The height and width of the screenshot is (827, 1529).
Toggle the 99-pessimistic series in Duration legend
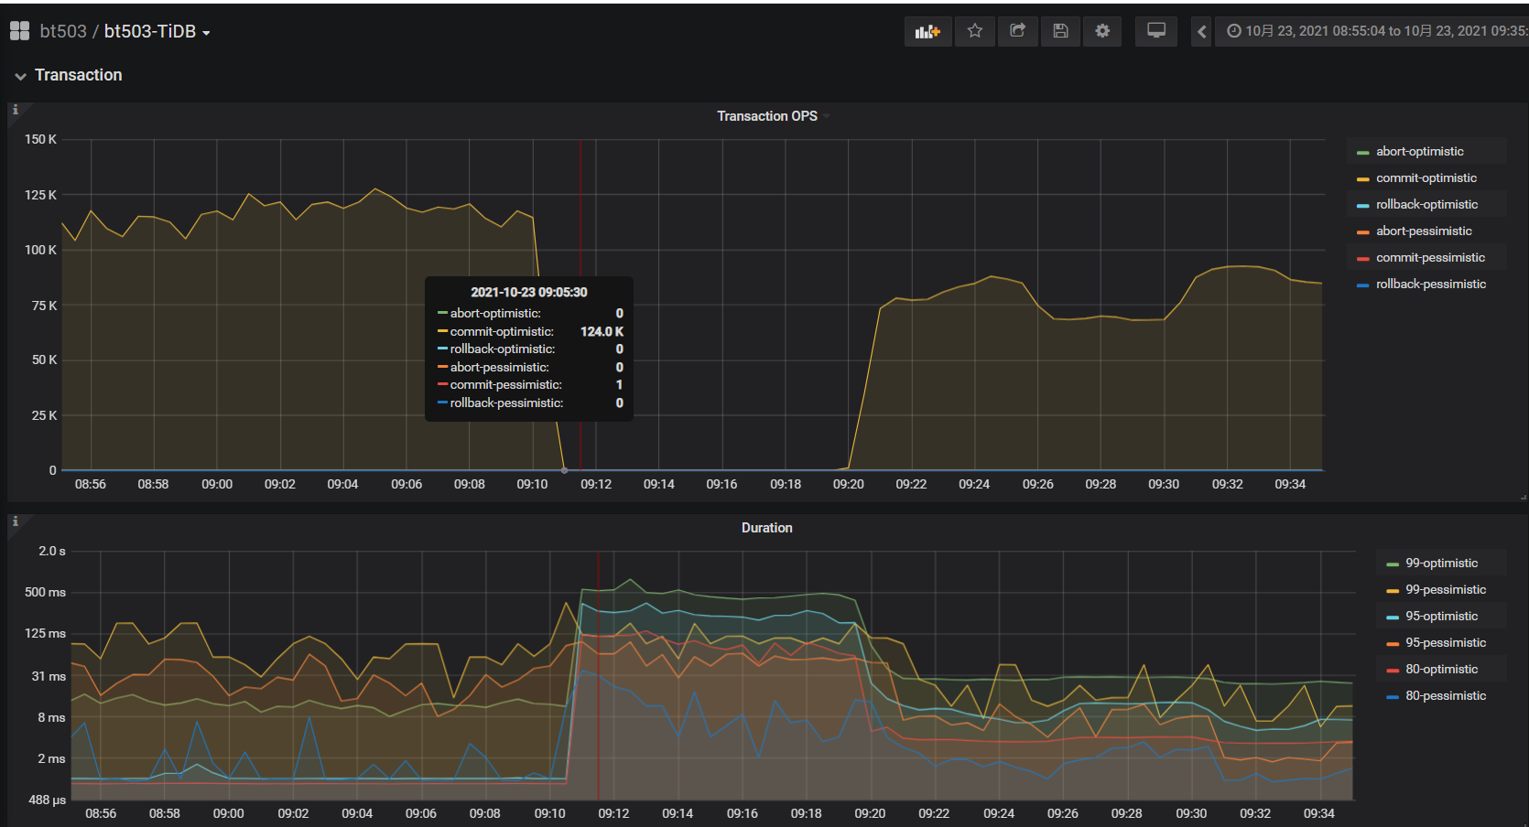click(1446, 590)
